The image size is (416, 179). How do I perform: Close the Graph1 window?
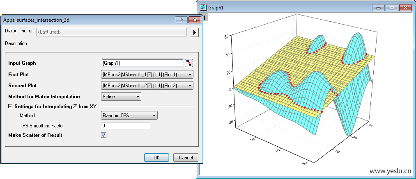click(405, 8)
